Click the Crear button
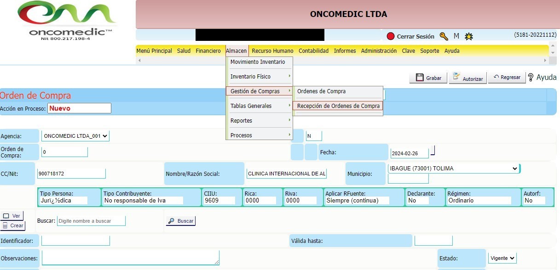Image resolution: width=560 pixels, height=270 pixels. (x=12, y=225)
